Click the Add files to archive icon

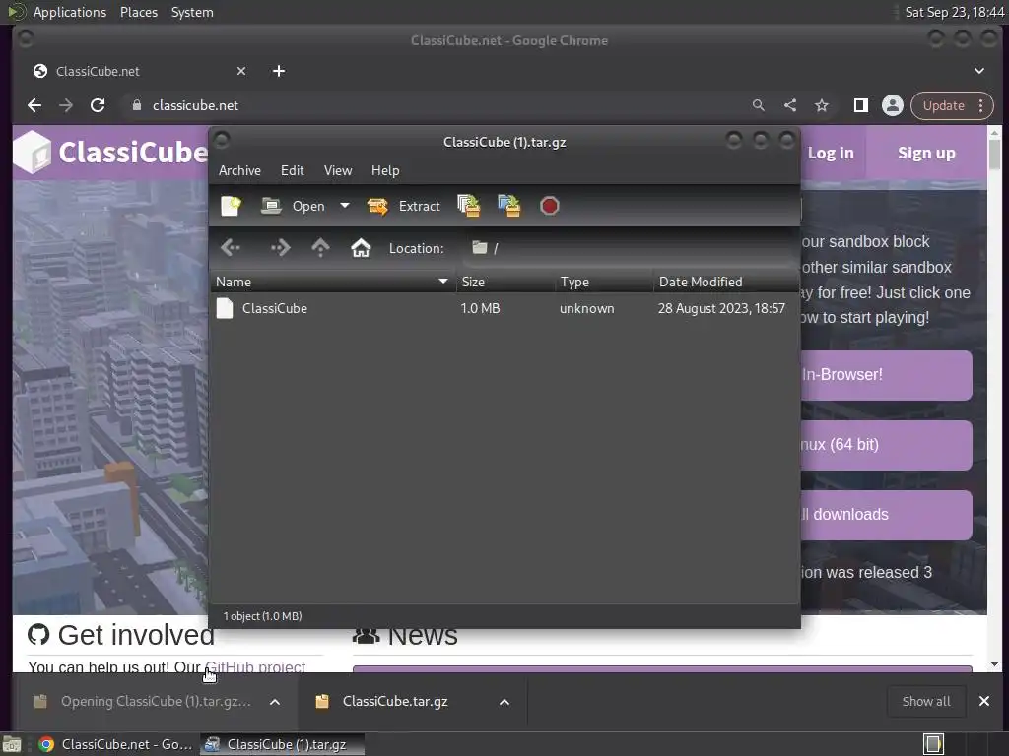pos(469,206)
